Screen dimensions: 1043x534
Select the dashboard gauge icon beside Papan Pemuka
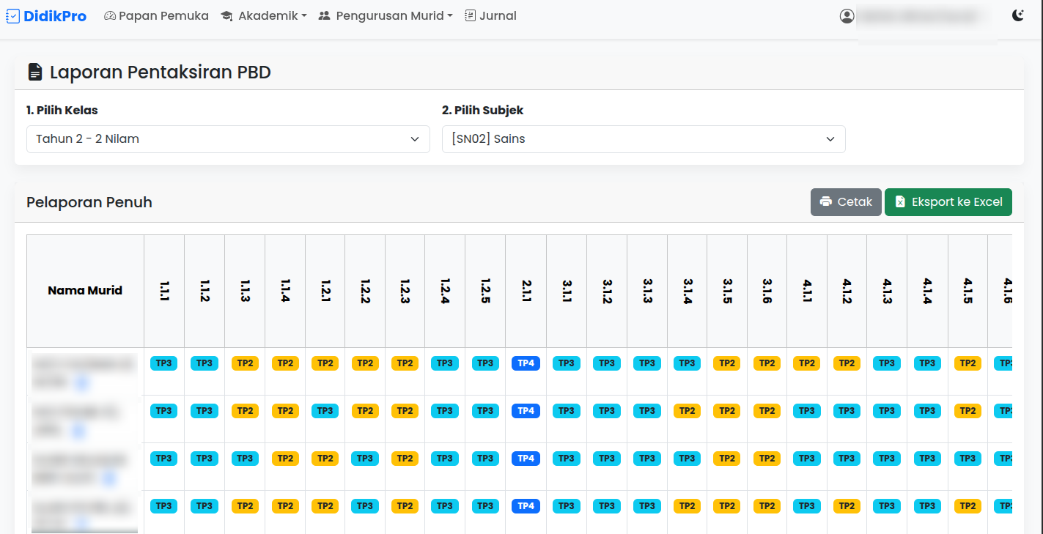click(x=109, y=15)
